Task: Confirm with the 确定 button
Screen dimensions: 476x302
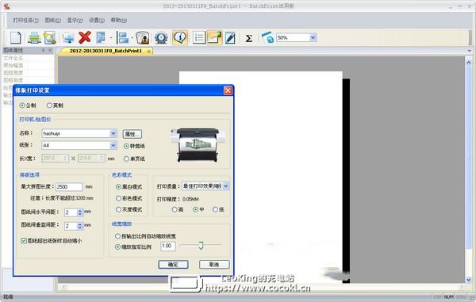Action: point(173,265)
